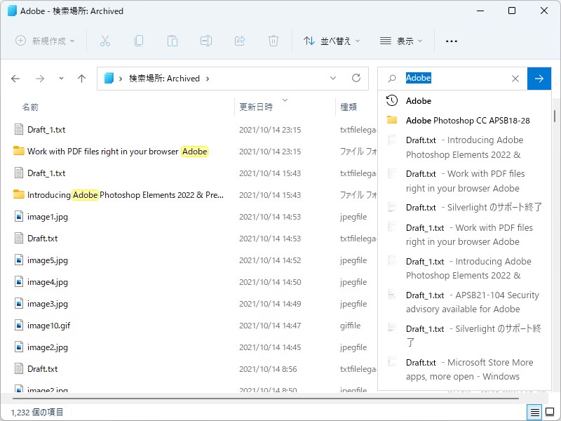This screenshot has width=561, height=421.
Task: Go back with the left arrow
Action: tap(15, 79)
